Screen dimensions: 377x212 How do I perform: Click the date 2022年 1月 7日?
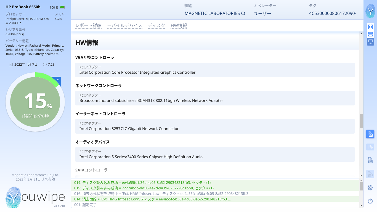pos(26,65)
